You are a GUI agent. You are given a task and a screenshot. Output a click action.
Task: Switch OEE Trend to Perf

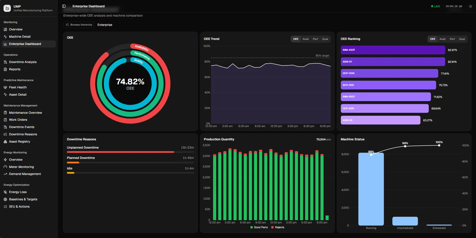point(315,39)
